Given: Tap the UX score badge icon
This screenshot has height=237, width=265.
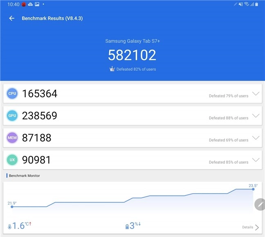Looking at the screenshot, I should click(x=12, y=160).
